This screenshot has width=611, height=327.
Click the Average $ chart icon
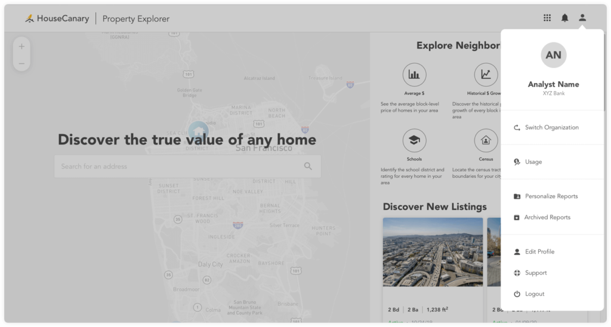[x=414, y=75]
